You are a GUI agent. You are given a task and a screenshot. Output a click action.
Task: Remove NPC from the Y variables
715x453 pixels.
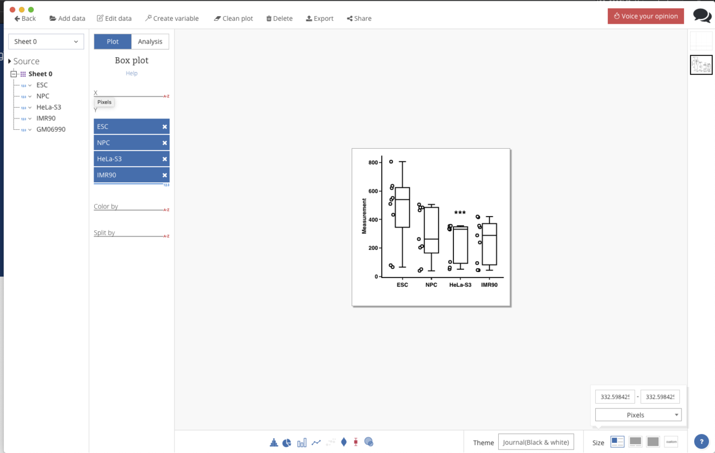tap(164, 143)
